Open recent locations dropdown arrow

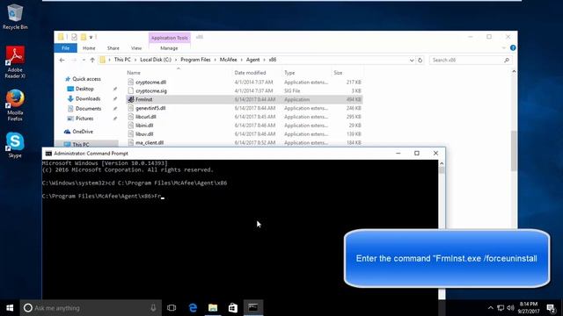(x=84, y=60)
